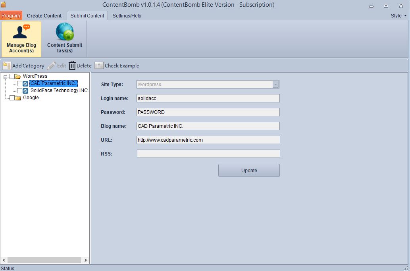Screen dimensions: 410x271
Task: Check the CAD Parametric INC. checkbox
Action: pos(19,83)
